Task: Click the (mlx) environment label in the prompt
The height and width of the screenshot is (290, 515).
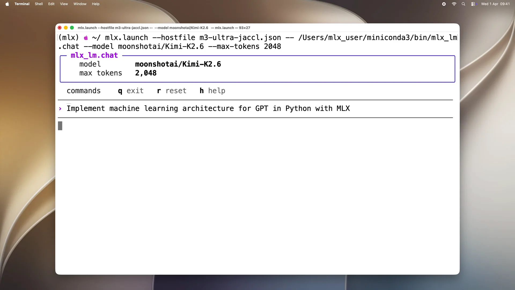Action: (69, 38)
